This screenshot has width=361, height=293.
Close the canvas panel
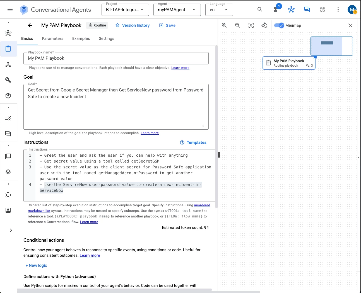coord(350,25)
